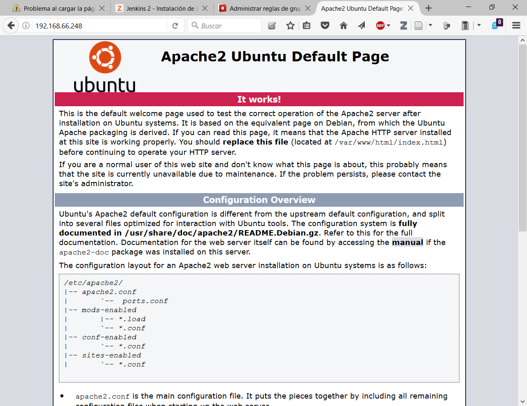Bookmark this page with the star

tap(290, 26)
